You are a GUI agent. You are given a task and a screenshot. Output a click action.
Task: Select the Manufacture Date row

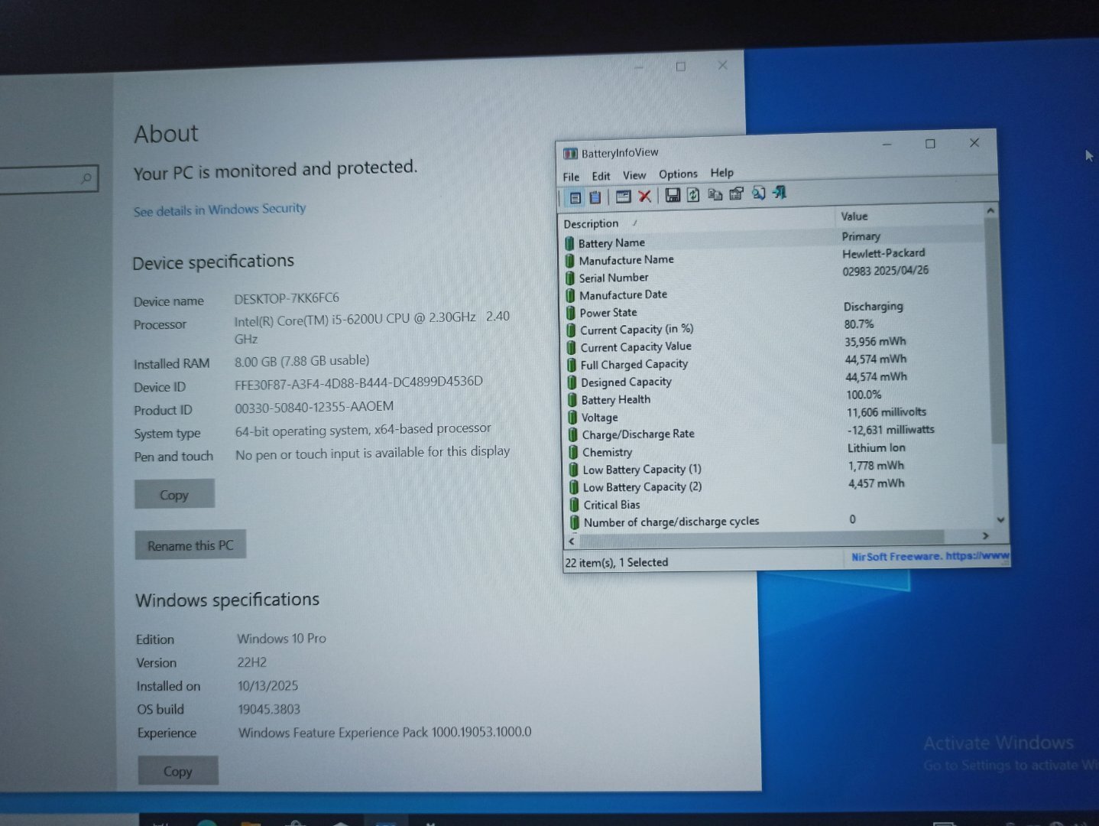click(775, 291)
